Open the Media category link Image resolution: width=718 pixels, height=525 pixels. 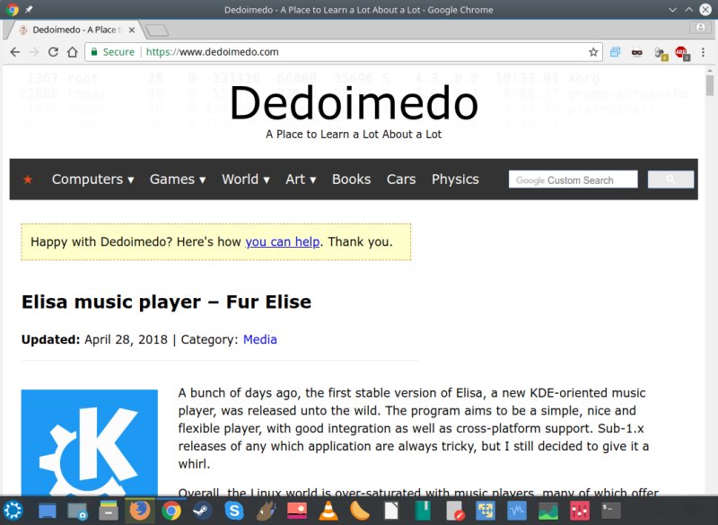[x=260, y=339]
